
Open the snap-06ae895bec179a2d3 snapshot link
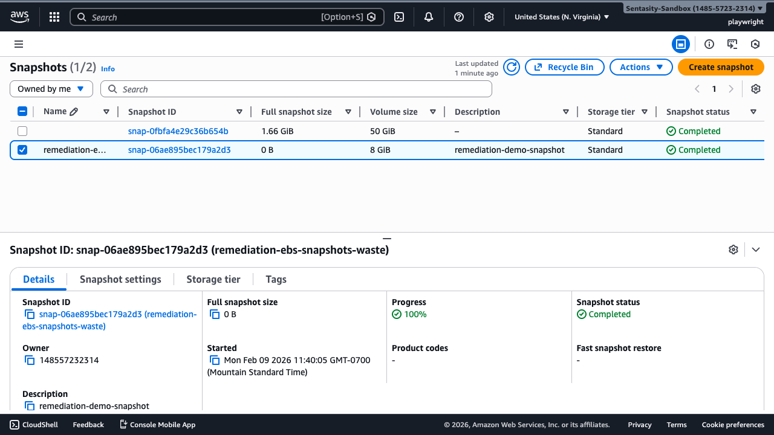tap(179, 150)
